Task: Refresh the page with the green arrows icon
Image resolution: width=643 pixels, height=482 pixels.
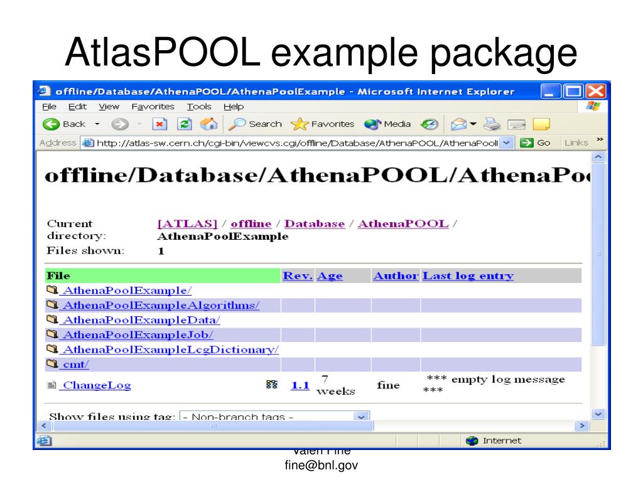Action: (x=184, y=124)
